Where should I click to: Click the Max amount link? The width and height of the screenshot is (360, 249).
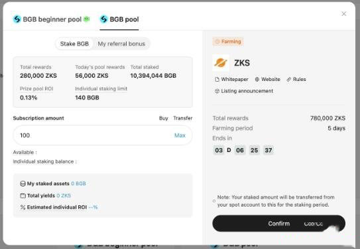180,135
